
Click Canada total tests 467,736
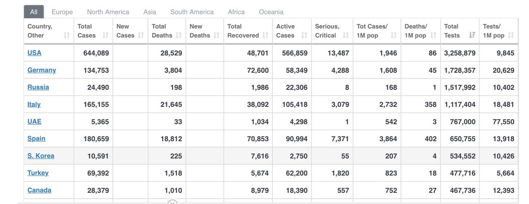point(463,190)
